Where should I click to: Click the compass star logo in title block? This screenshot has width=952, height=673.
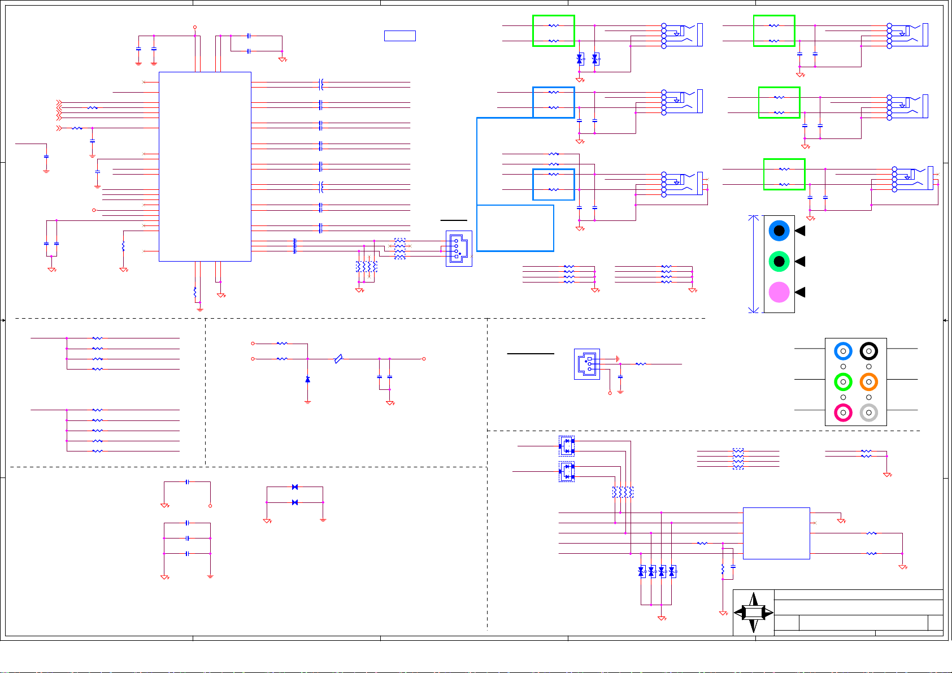click(754, 613)
